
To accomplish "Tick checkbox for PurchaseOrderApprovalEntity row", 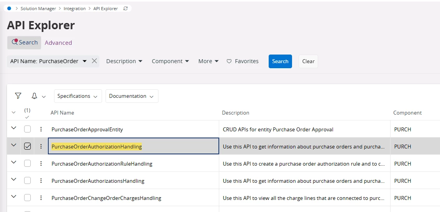I will pyautogui.click(x=27, y=129).
